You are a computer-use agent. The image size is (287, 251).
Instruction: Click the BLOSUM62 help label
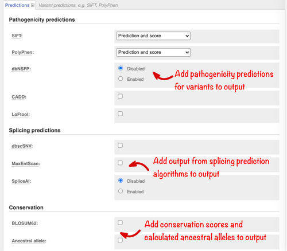pos(25,223)
